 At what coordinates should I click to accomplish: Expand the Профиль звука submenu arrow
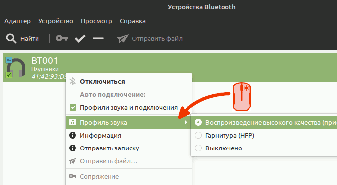(186, 122)
